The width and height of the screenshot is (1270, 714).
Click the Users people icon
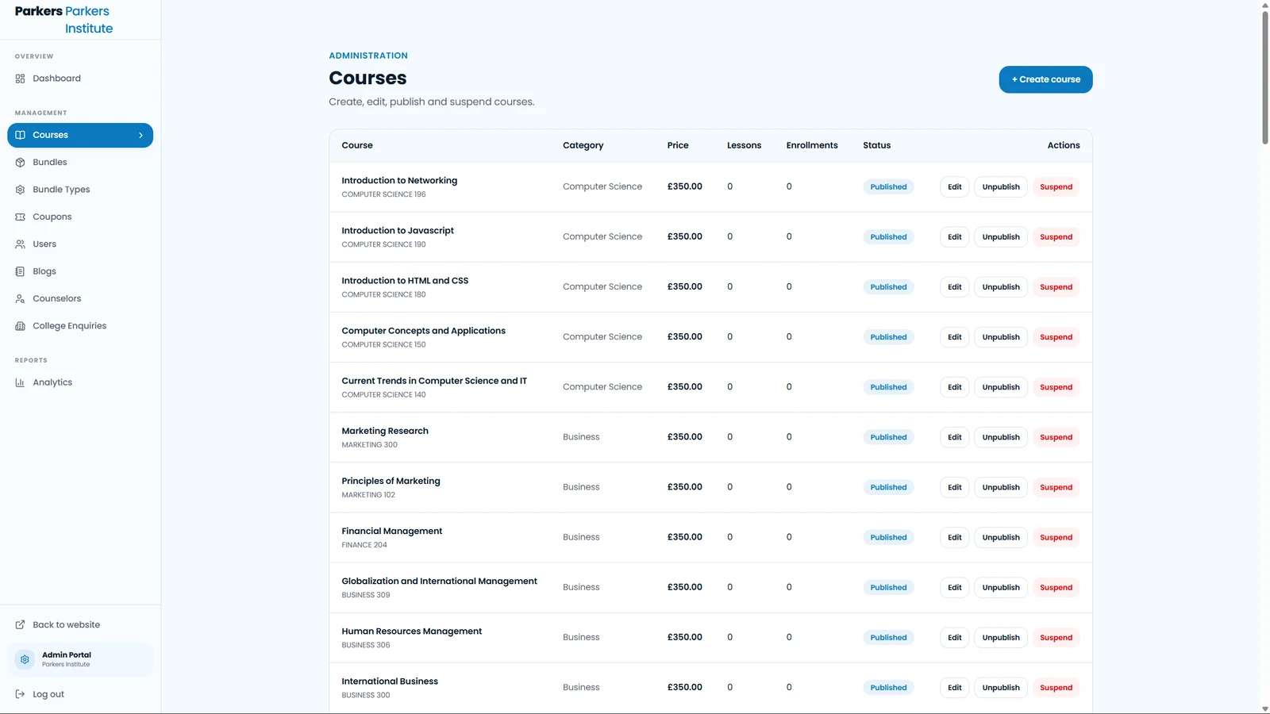20,244
